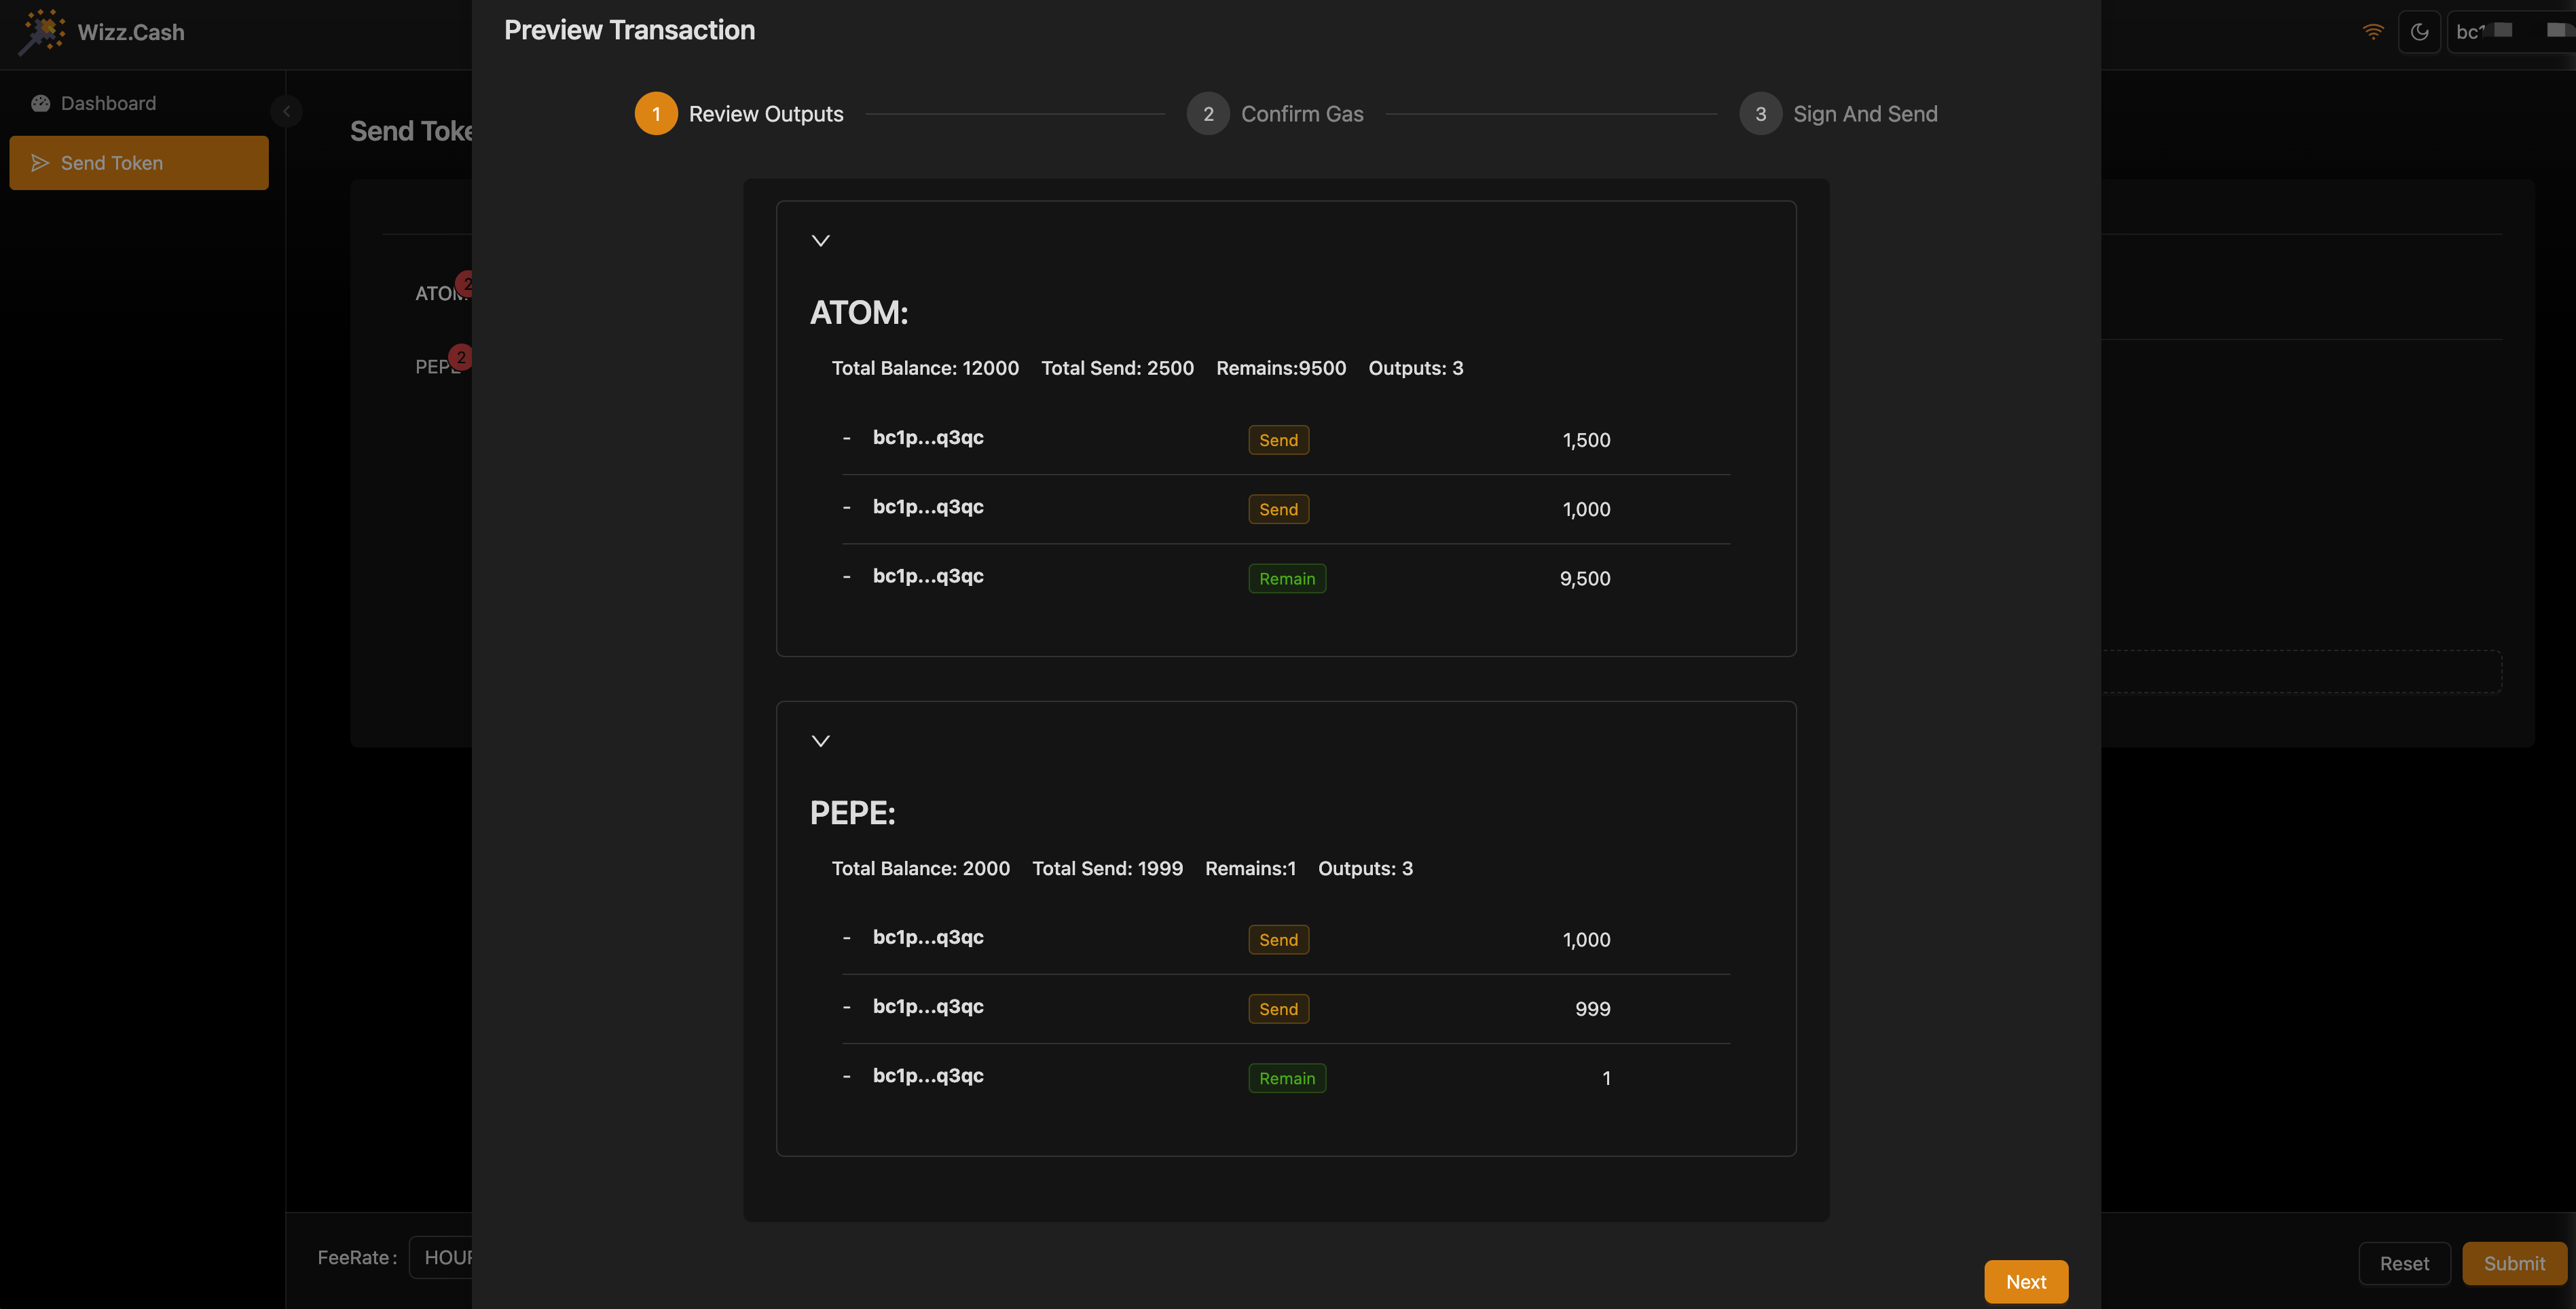
Task: Collapse the sidebar with the arrow icon
Action: point(287,111)
